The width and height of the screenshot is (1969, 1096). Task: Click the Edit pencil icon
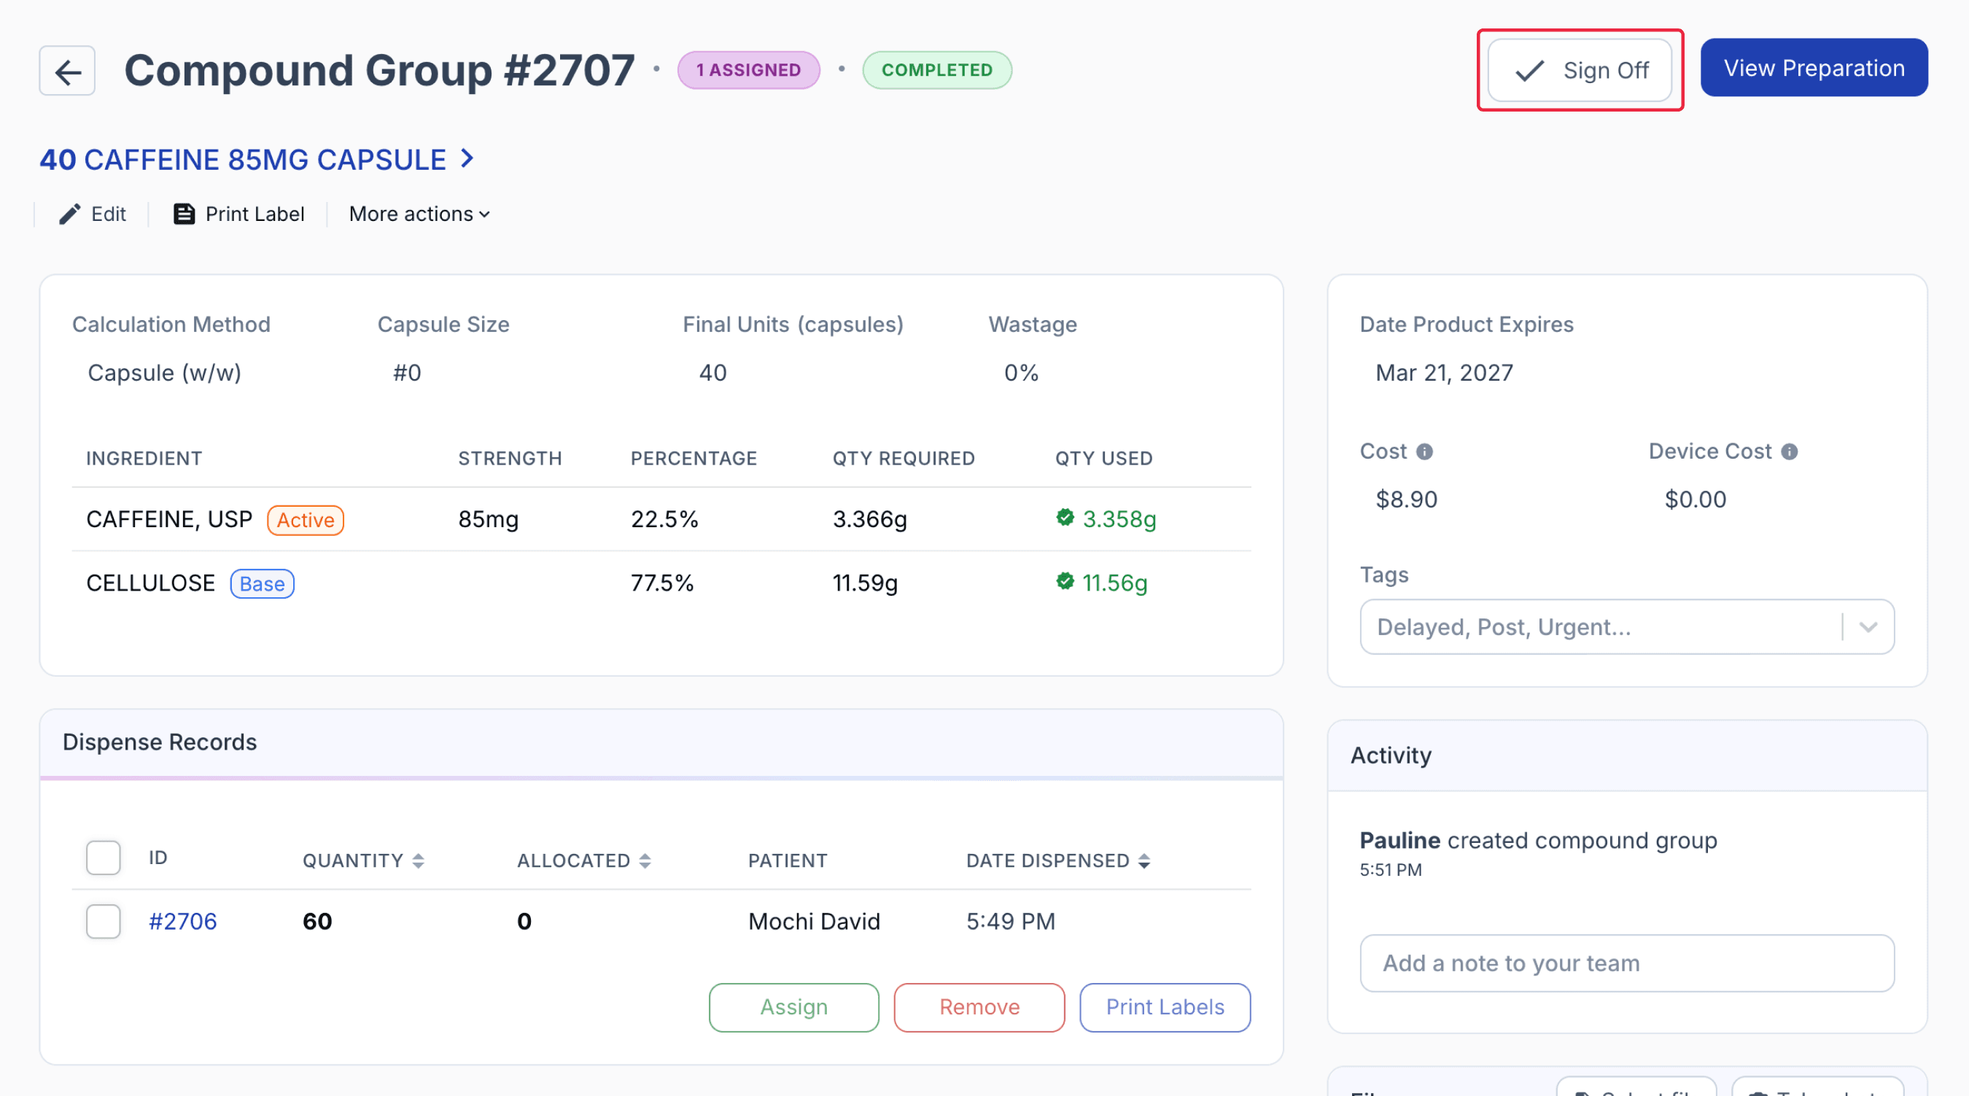coord(69,214)
